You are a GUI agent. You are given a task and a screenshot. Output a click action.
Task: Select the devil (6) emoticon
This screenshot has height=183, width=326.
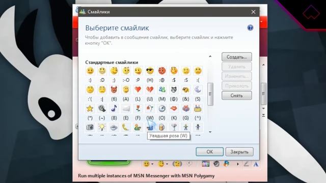coord(114,89)
